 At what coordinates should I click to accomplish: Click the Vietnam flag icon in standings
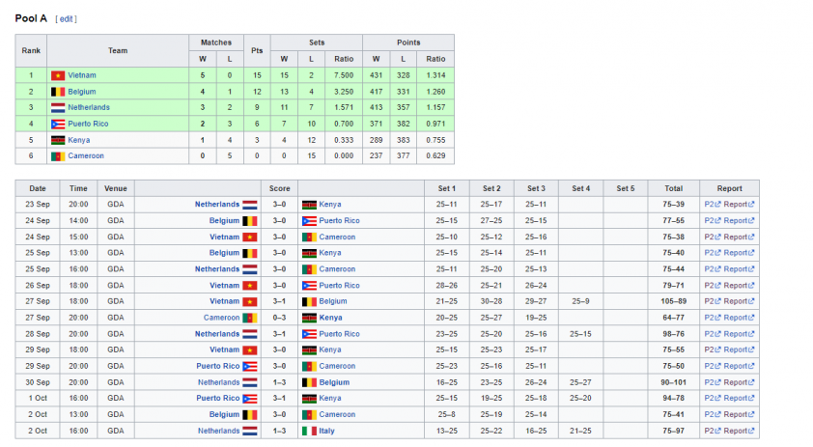[x=58, y=75]
